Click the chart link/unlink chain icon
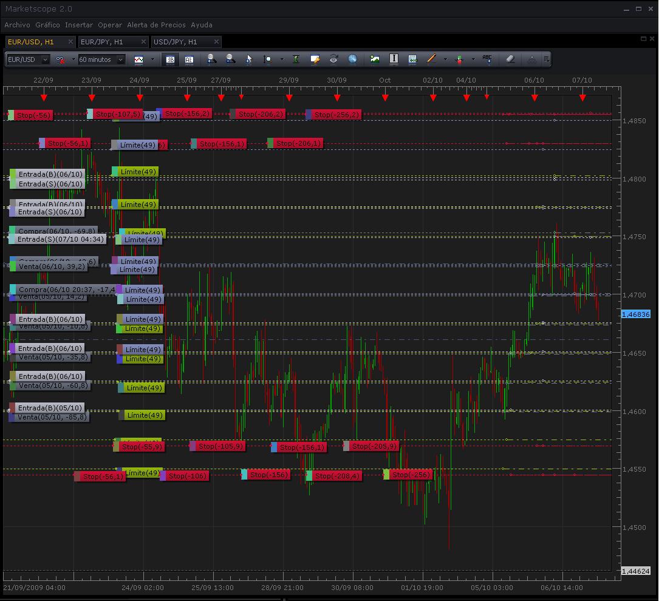Viewport: 659px width, 601px height. pyautogui.click(x=60, y=59)
